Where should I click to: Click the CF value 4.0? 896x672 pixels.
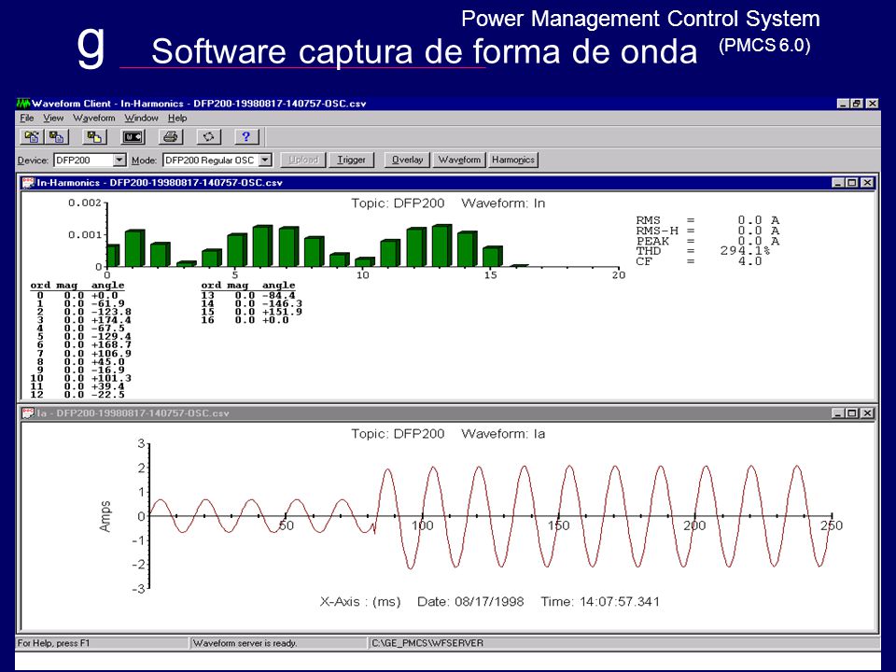749,261
